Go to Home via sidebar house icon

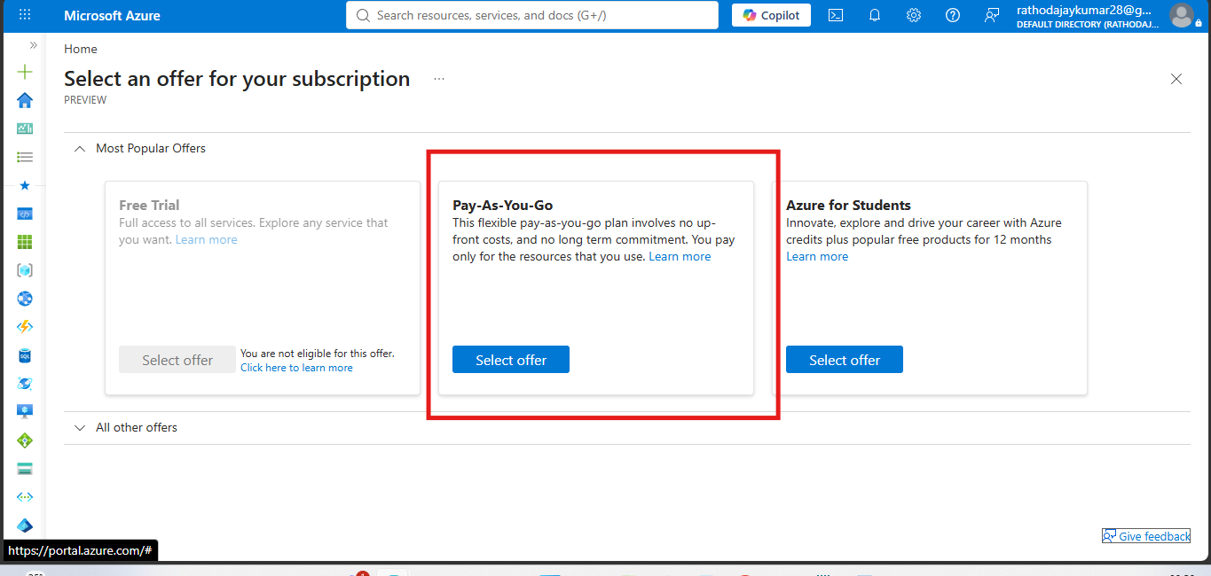[25, 100]
